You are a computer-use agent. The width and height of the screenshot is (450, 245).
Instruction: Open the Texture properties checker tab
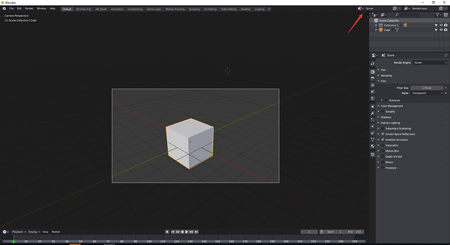pos(372,154)
